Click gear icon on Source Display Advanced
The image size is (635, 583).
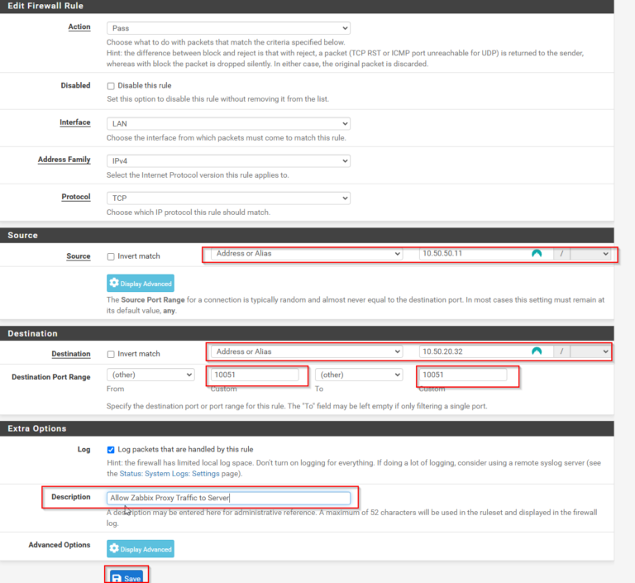click(114, 284)
